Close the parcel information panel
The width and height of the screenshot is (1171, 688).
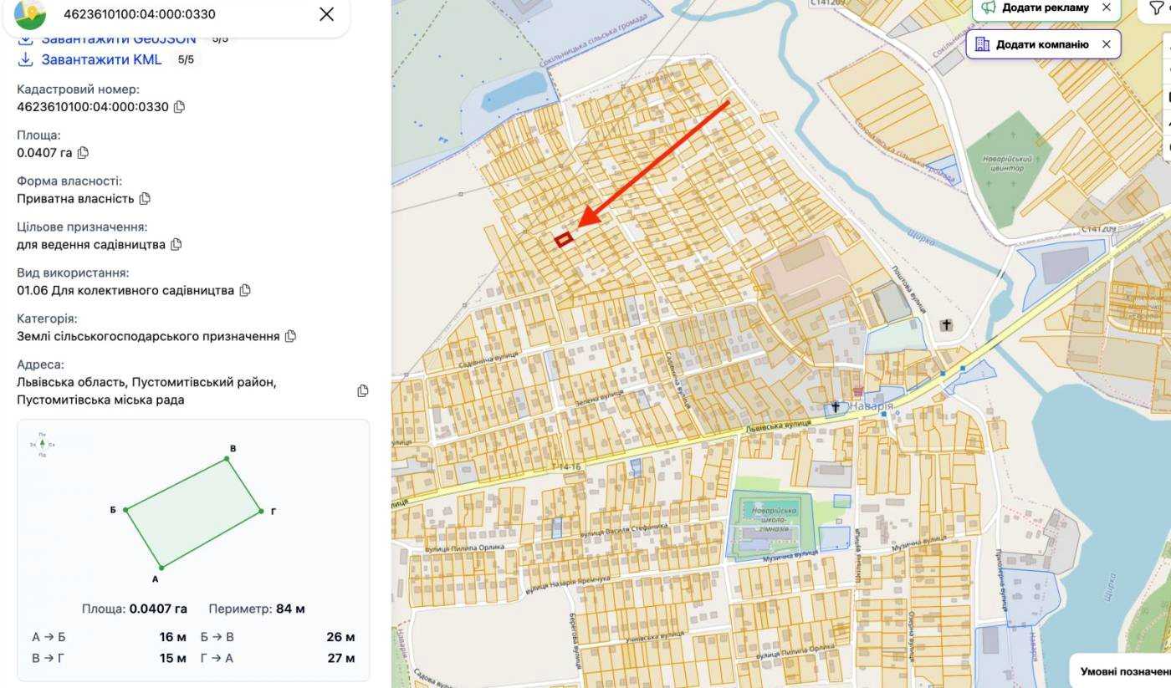tap(326, 14)
